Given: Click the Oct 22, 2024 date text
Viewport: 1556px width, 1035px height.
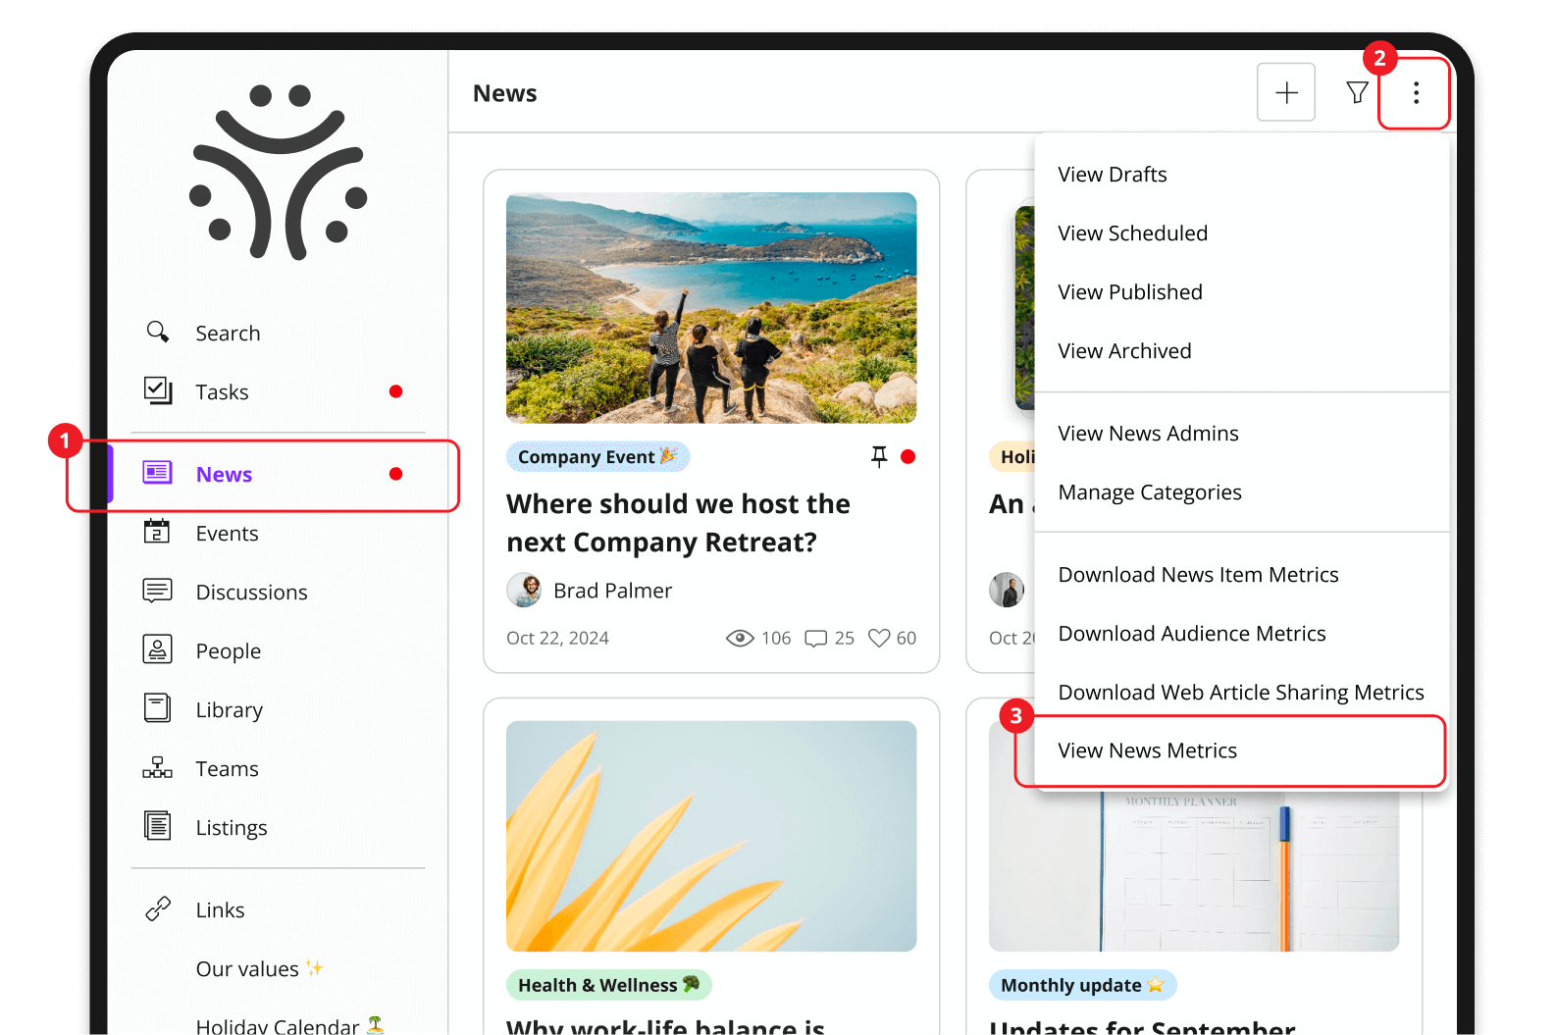Looking at the screenshot, I should click(557, 638).
